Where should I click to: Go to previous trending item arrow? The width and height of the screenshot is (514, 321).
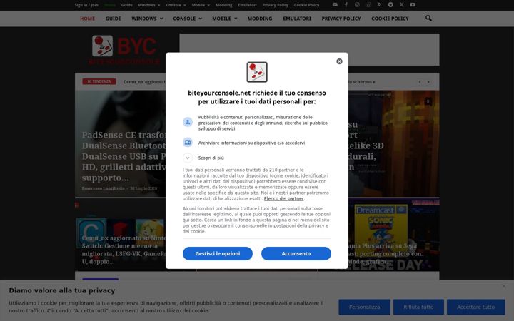(x=420, y=82)
